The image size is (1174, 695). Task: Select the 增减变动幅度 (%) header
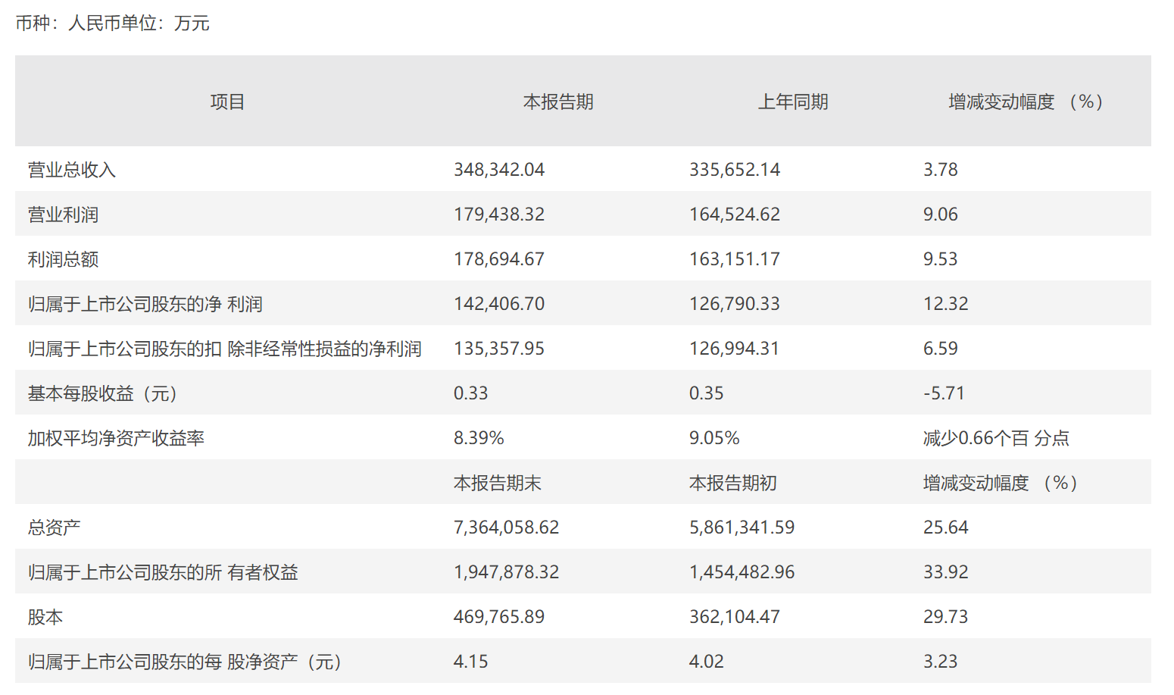[1026, 102]
